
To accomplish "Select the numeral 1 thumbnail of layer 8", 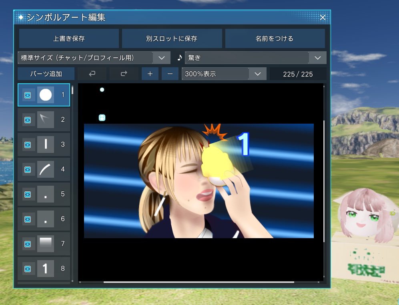I will (x=46, y=269).
